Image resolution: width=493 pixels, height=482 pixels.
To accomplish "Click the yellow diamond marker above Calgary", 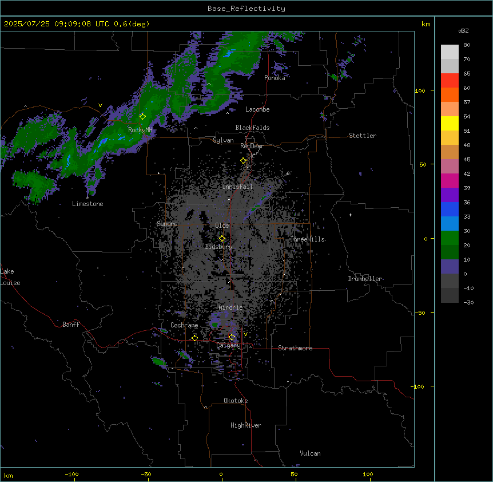I will click(x=232, y=337).
